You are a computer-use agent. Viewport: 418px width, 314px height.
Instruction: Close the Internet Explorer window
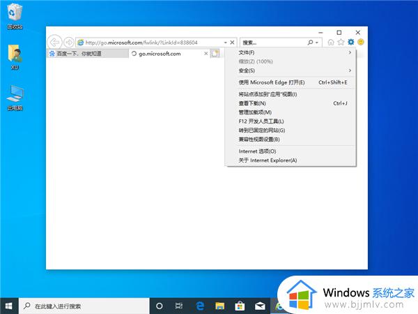tap(358, 33)
